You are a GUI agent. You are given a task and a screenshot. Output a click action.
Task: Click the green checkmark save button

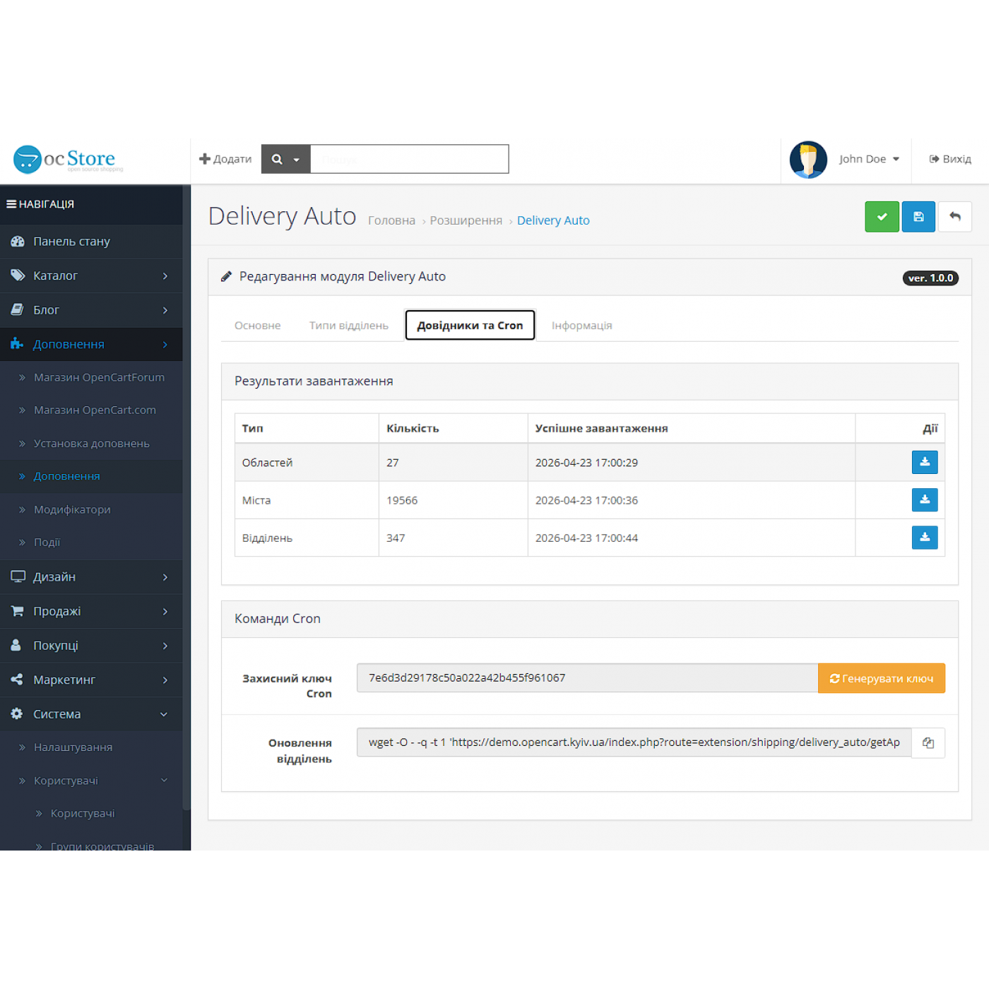coord(882,217)
